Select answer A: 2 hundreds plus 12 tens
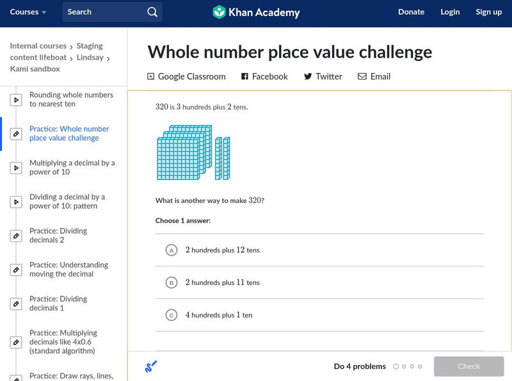The image size is (512, 381). click(319, 250)
